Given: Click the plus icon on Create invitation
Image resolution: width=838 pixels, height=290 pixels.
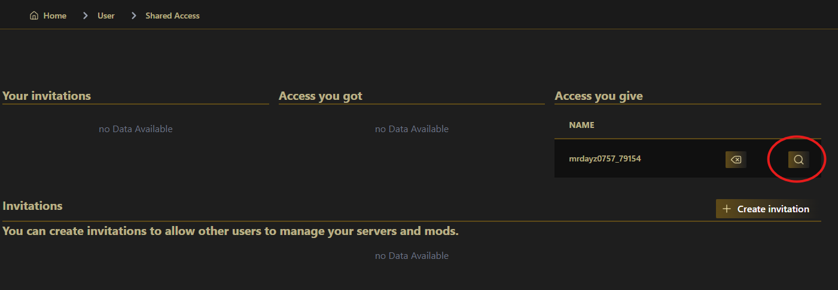Looking at the screenshot, I should [727, 209].
